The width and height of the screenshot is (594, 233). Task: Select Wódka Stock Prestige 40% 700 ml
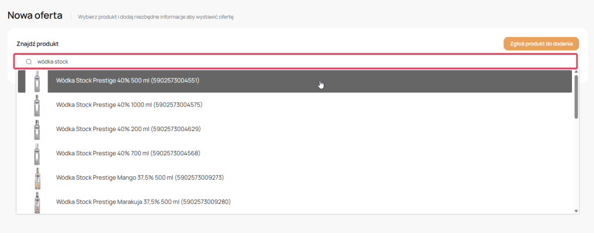point(128,153)
